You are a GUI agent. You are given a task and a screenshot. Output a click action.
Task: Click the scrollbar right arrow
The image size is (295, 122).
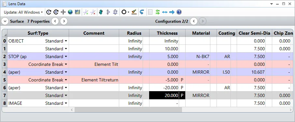[x=291, y=110]
